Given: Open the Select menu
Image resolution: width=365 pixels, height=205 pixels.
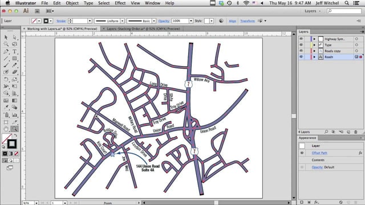Looking at the screenshot, I should 104,3.
